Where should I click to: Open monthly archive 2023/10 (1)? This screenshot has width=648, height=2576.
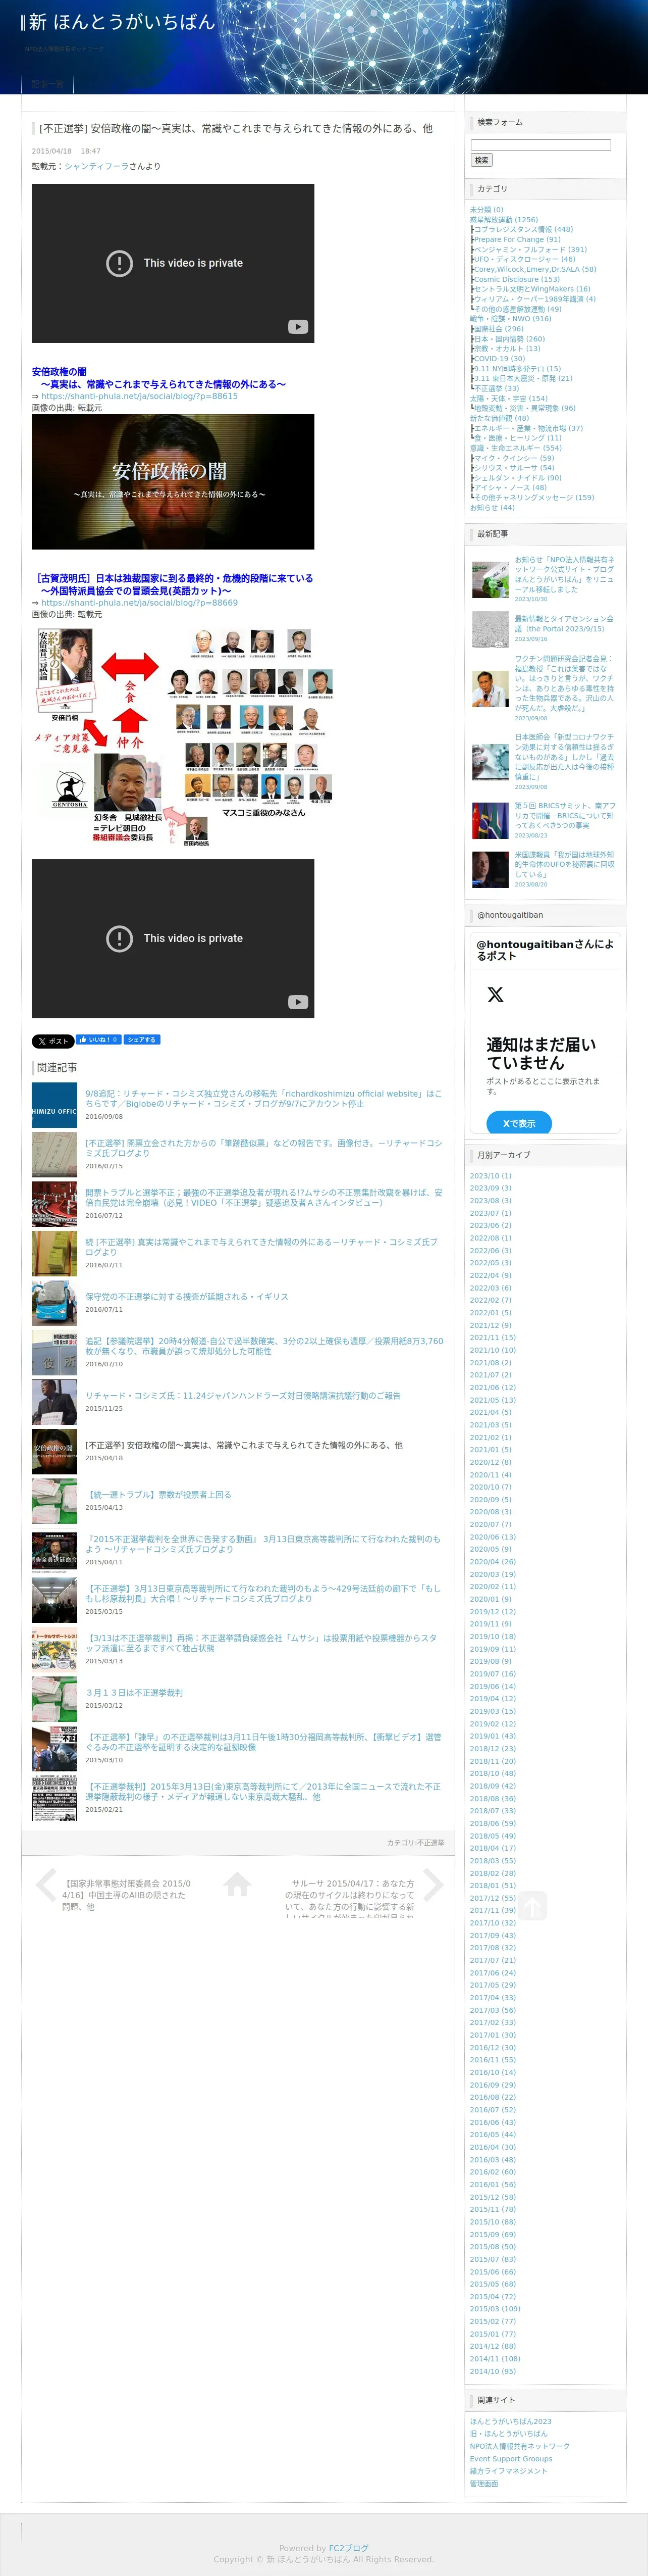(x=490, y=1176)
